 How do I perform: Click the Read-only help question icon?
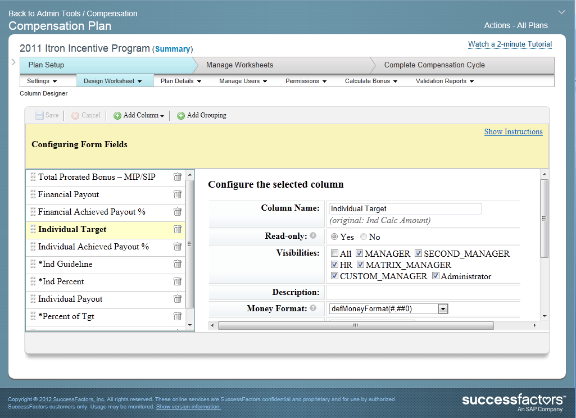tap(313, 235)
